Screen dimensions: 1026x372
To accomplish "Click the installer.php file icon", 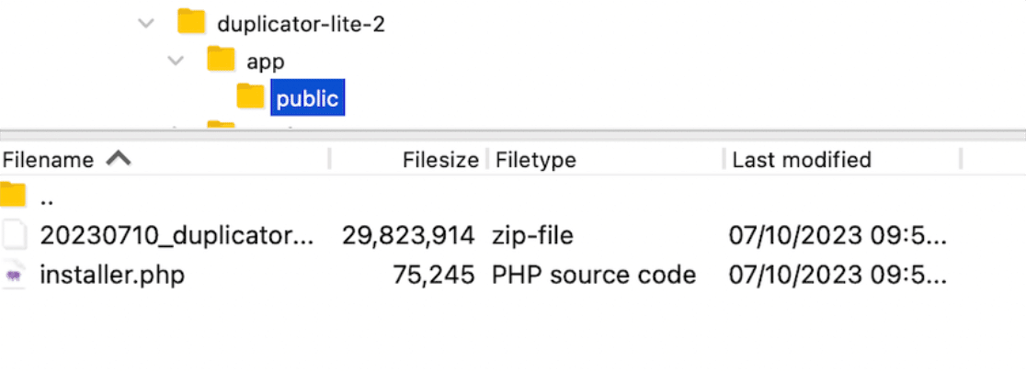I will coord(15,275).
